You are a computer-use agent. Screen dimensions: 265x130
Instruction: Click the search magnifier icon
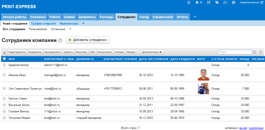point(255,52)
